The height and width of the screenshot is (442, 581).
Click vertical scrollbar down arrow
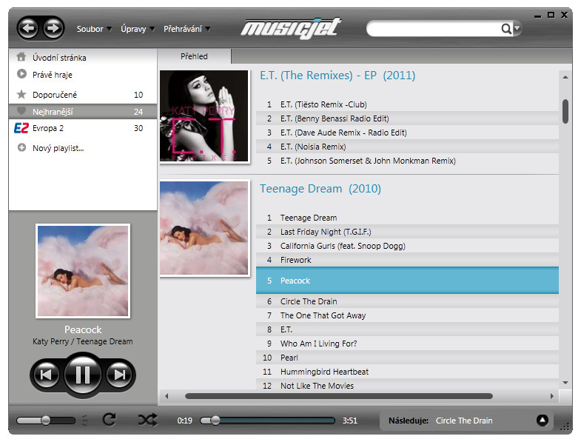click(565, 383)
